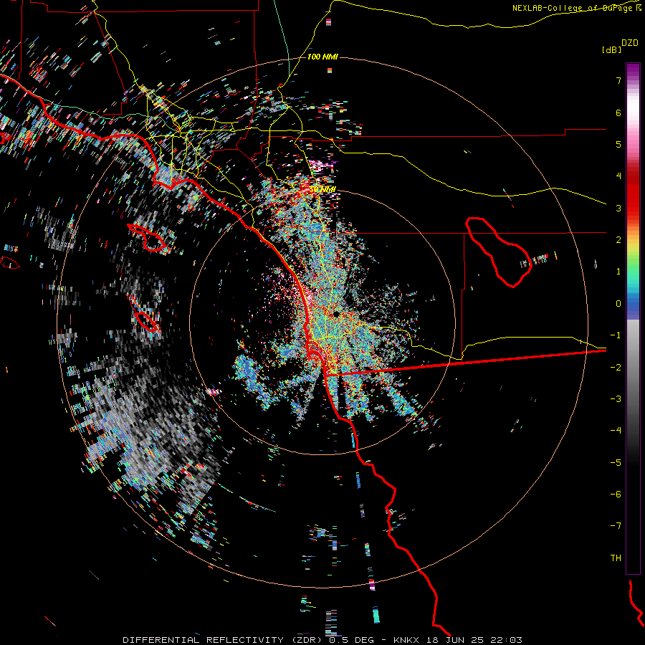Click the -3 value on color scale
The image size is (645, 645).
pyautogui.click(x=616, y=399)
